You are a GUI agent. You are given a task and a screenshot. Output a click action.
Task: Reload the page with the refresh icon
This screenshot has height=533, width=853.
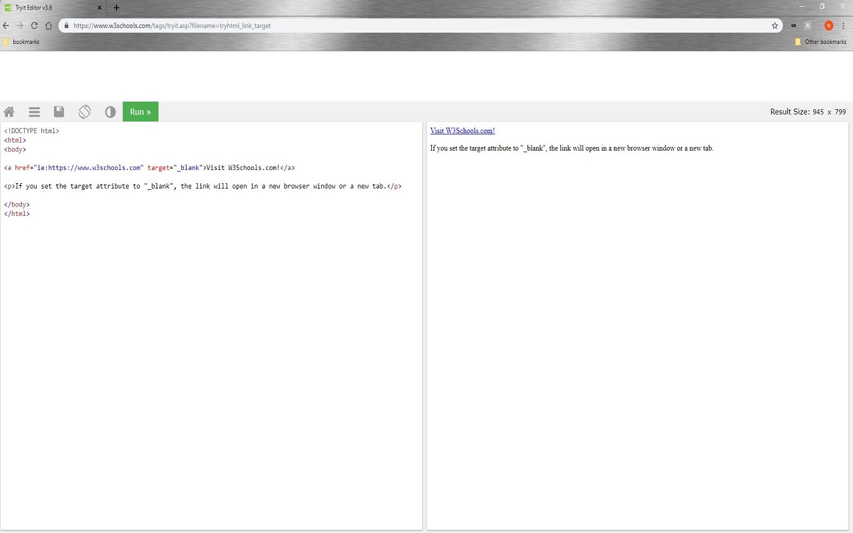click(34, 25)
